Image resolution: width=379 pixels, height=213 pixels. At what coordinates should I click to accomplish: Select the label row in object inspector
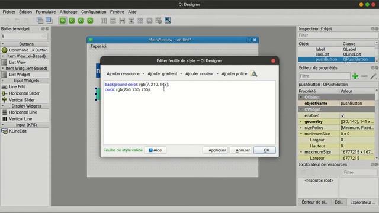click(x=336, y=49)
